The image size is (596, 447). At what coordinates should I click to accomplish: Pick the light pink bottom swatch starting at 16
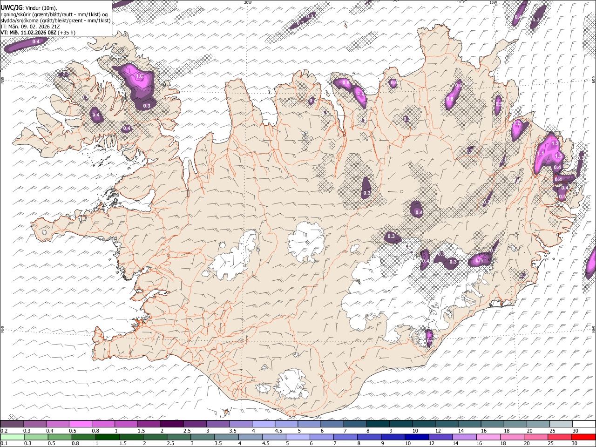[x=488, y=437]
